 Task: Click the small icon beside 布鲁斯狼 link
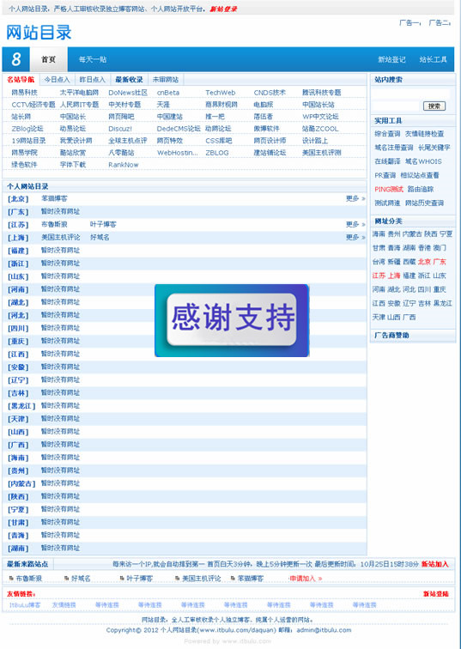point(11,579)
